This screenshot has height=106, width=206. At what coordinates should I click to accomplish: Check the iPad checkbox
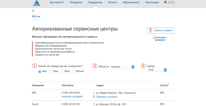click(x=51, y=72)
